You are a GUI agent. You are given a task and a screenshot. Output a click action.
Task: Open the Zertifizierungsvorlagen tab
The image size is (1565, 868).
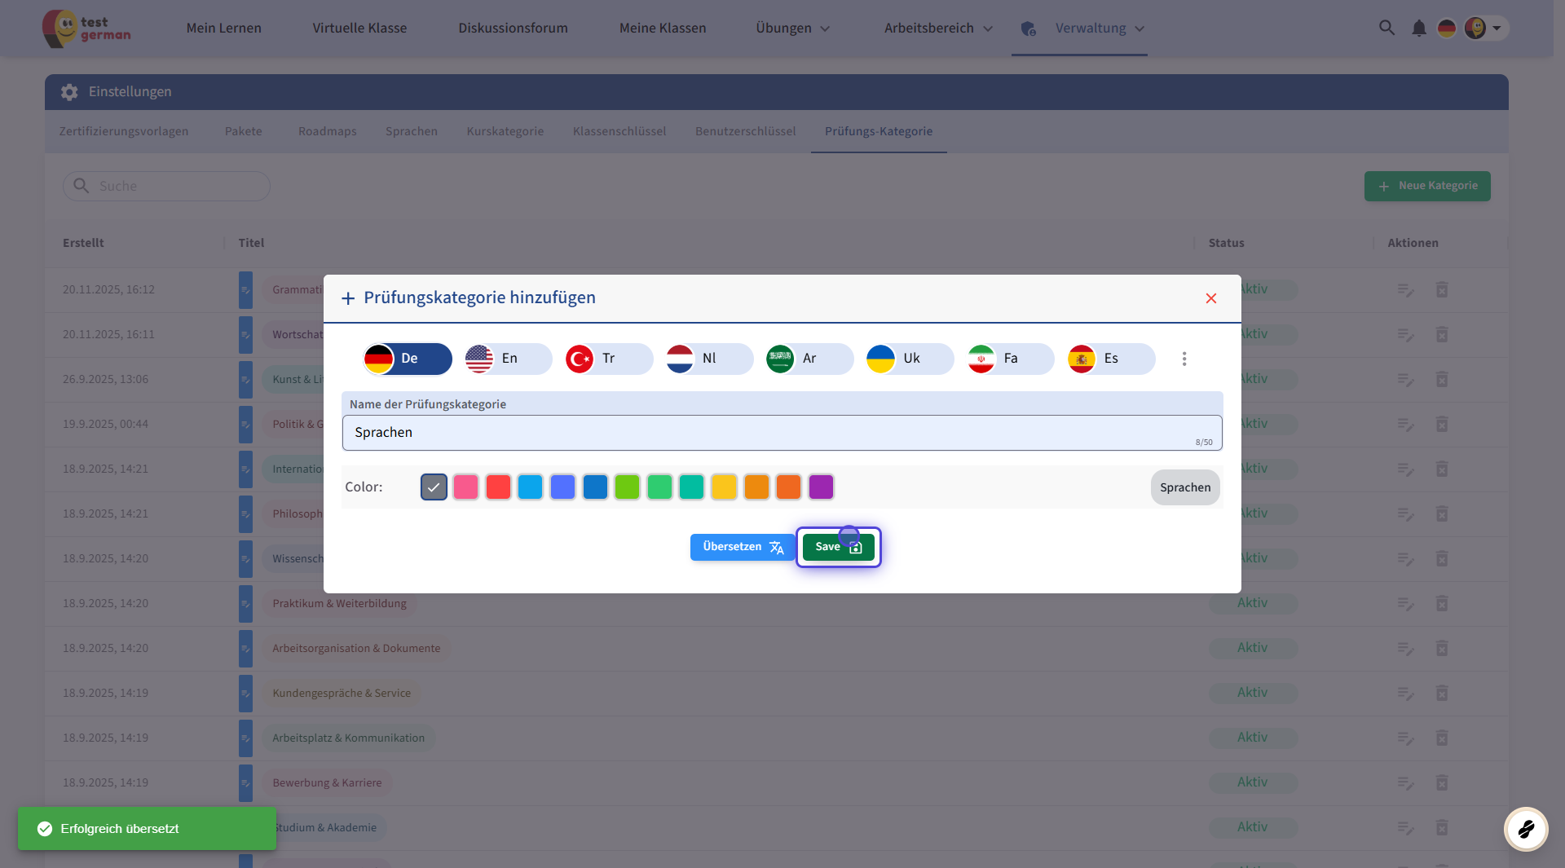(124, 131)
